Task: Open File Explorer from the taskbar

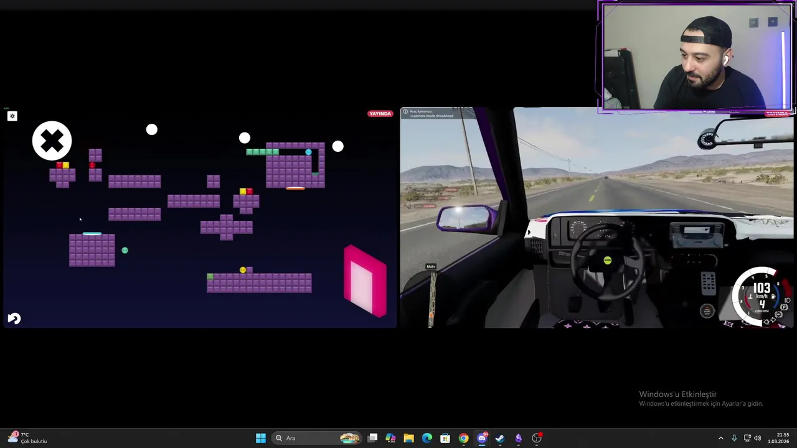Action: [408, 438]
